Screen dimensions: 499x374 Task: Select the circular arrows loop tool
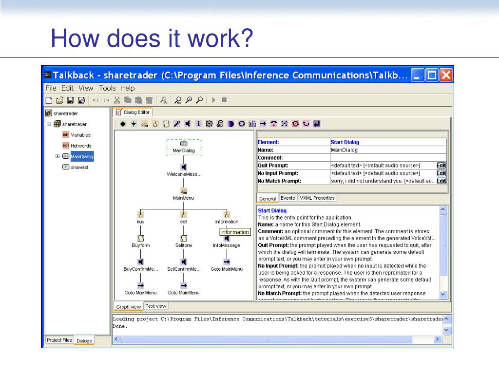click(242, 124)
